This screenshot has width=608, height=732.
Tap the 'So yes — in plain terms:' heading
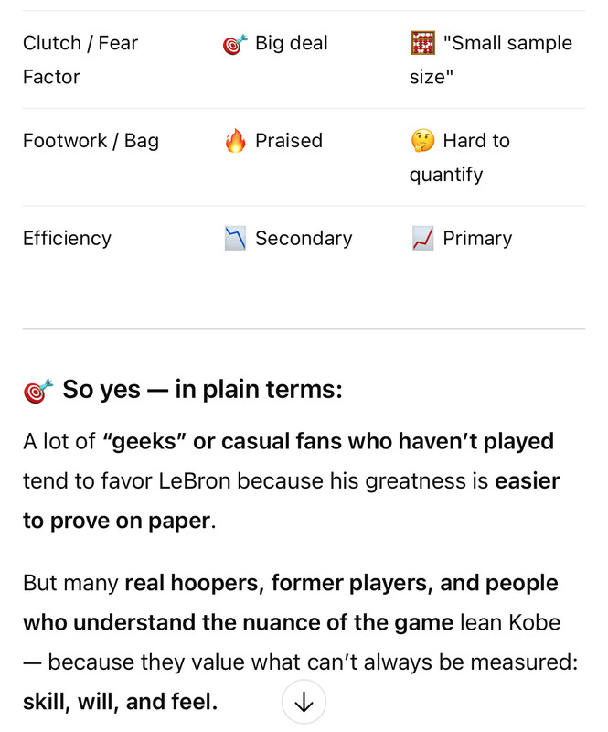pyautogui.click(x=202, y=390)
